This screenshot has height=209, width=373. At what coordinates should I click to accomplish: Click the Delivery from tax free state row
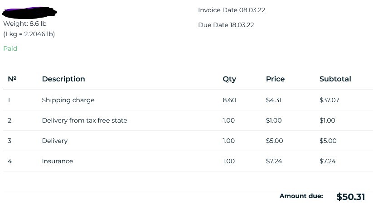[x=84, y=120]
